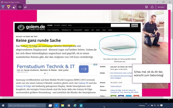Open the Store app from taskbar
This screenshot has width=173, height=108.
69,105
